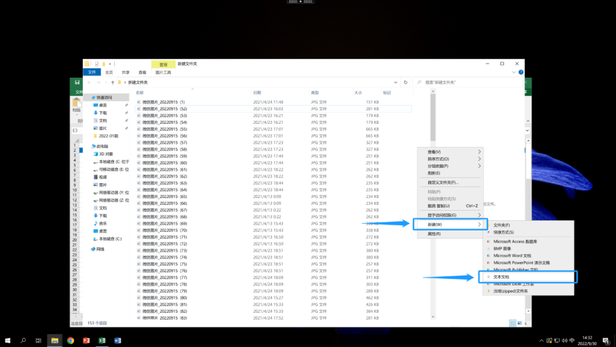Switch to the 主页 ribbon tab
The image size is (616, 347).
point(109,72)
